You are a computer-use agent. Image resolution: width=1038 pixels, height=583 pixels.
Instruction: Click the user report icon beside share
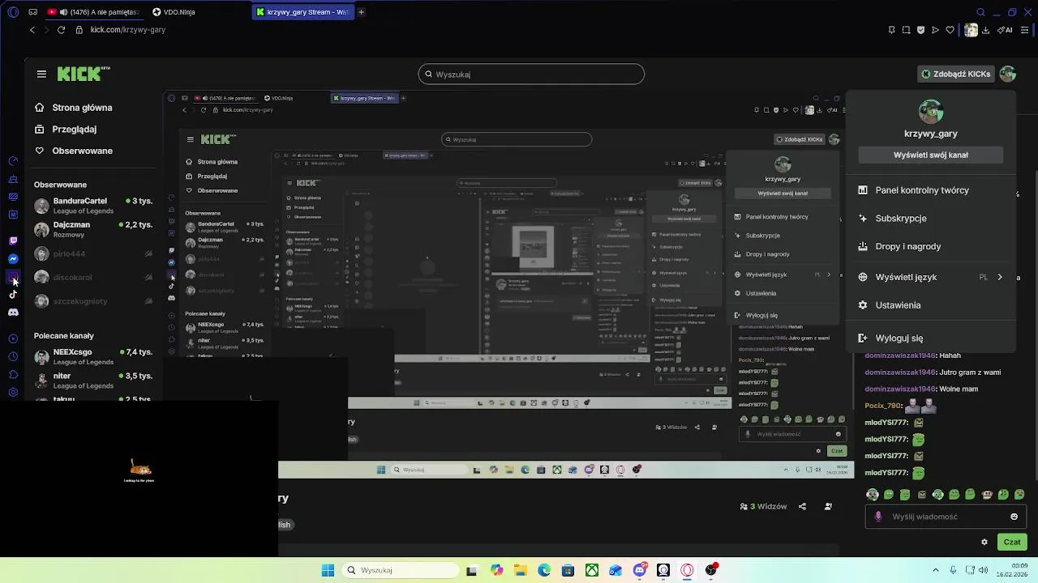[x=828, y=506]
